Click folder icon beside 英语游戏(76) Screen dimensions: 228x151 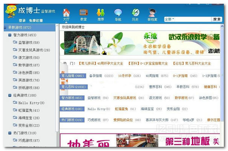(15, 80)
